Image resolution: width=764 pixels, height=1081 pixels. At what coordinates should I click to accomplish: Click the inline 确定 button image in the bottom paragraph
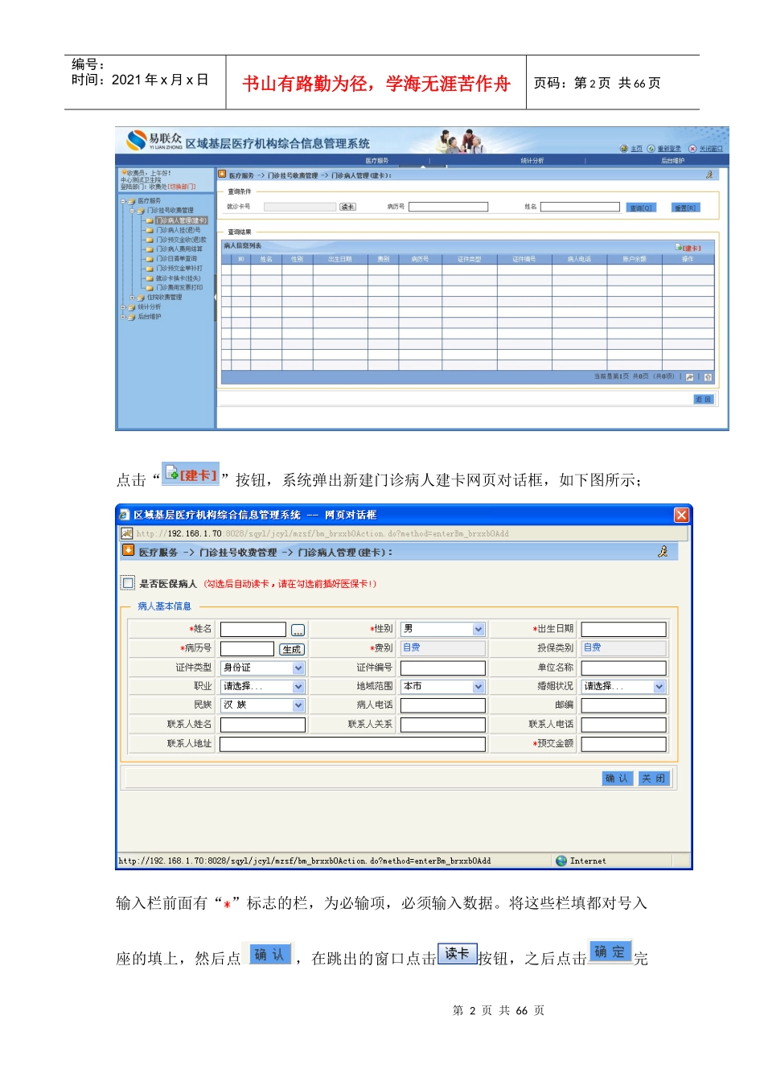(x=610, y=952)
